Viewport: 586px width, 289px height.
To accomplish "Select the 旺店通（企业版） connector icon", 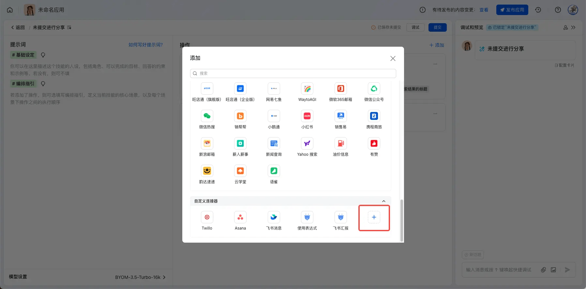I will (x=240, y=88).
